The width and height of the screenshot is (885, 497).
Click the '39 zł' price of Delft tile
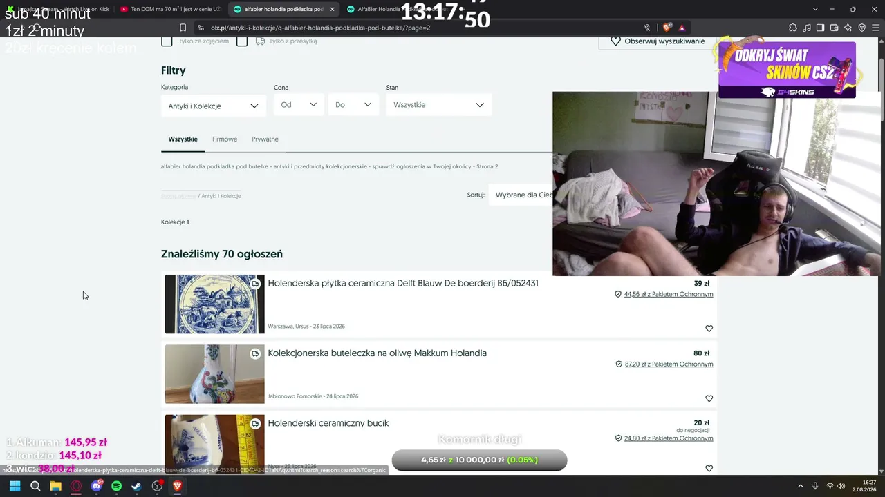tap(702, 284)
